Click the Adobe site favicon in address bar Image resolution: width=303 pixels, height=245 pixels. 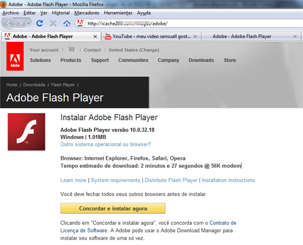80,23
